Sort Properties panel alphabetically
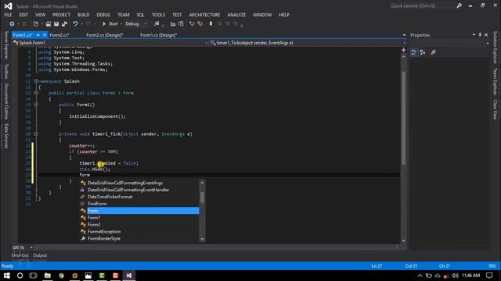 coord(423,52)
